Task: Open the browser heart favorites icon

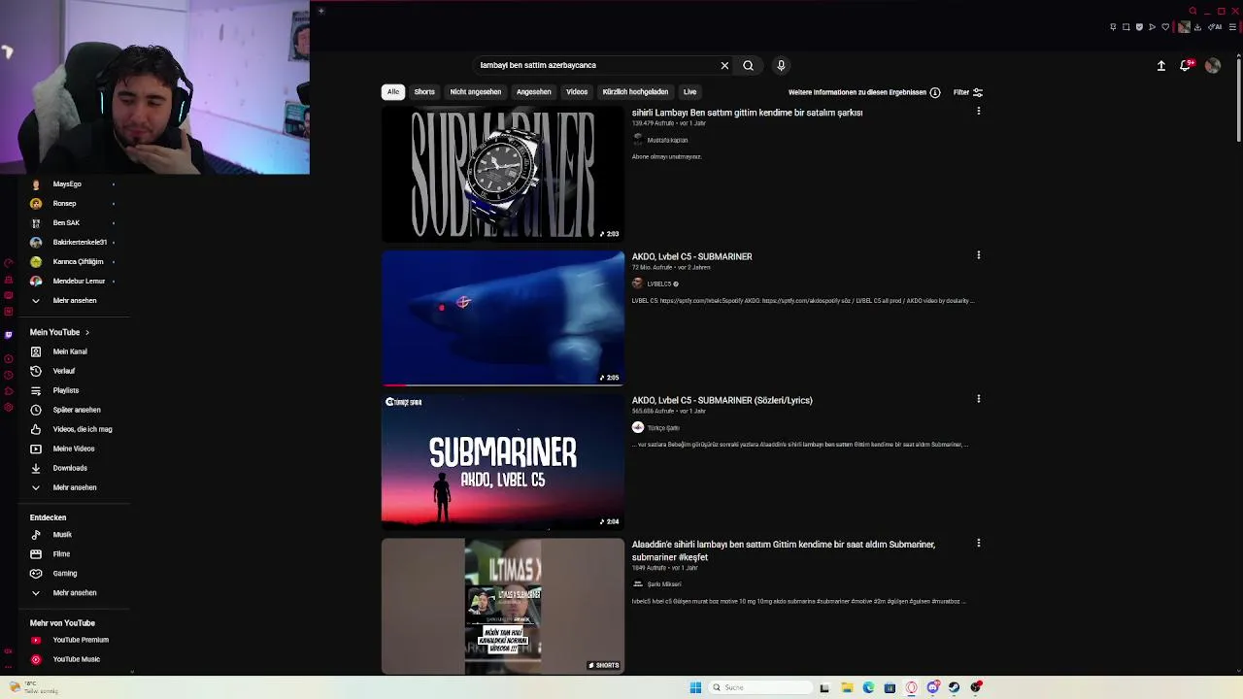Action: click(1165, 27)
